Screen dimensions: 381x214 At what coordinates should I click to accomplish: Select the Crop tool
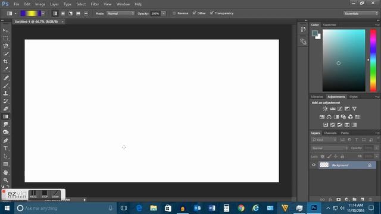point(5,61)
